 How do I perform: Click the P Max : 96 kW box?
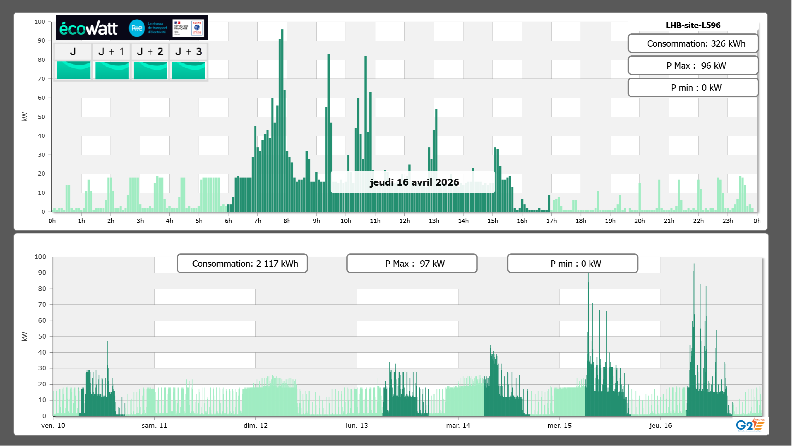coord(693,66)
